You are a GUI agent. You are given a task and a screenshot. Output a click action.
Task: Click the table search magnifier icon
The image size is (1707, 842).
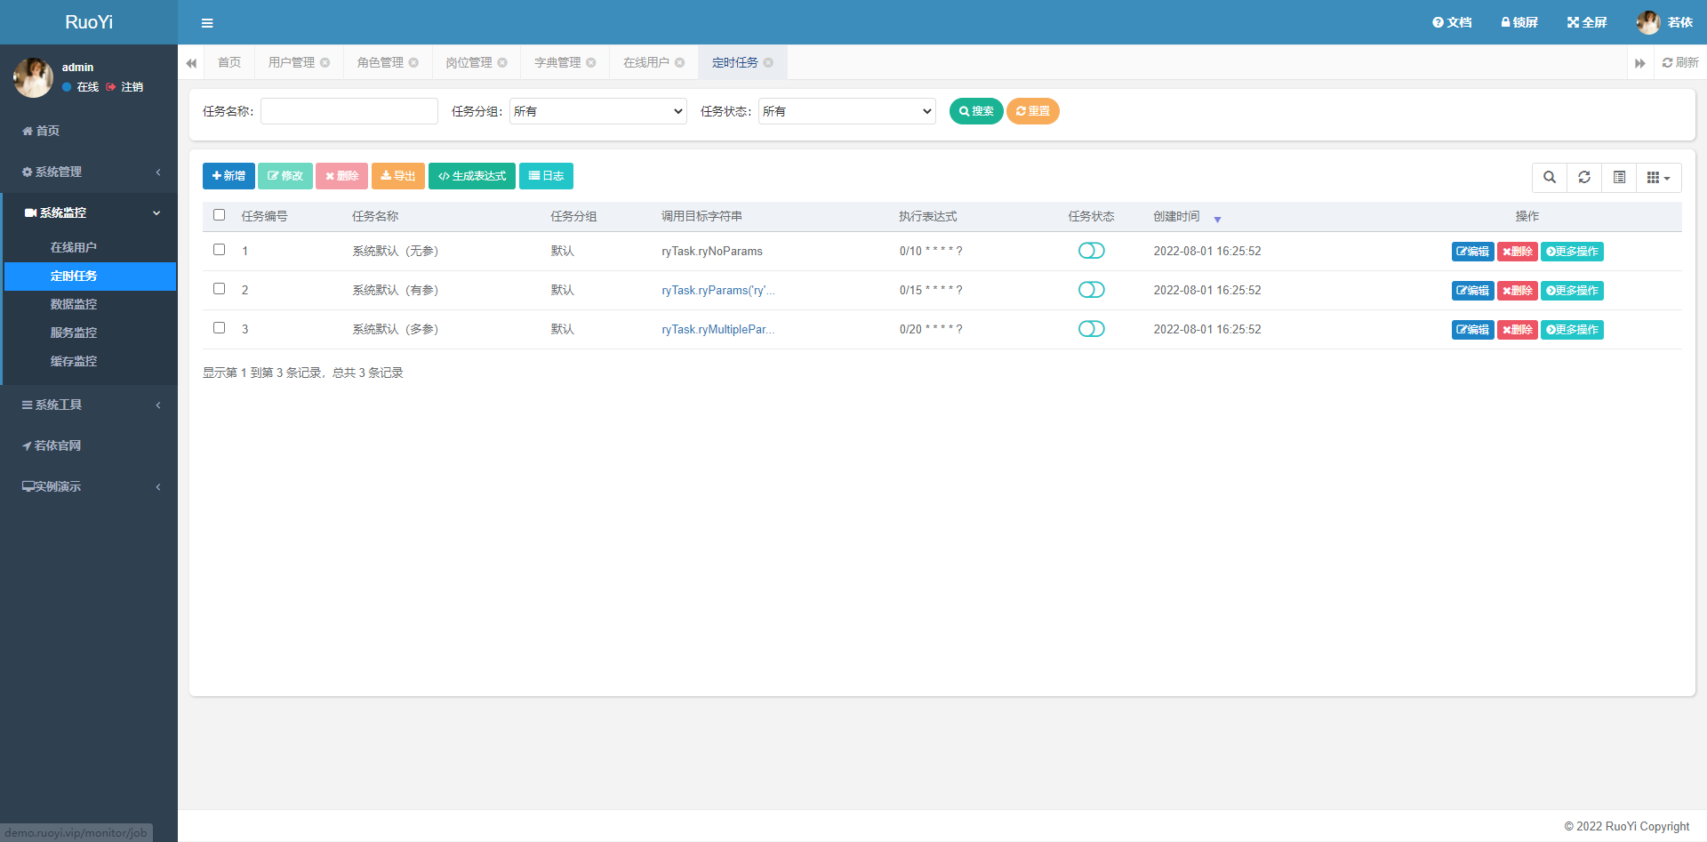tap(1550, 177)
